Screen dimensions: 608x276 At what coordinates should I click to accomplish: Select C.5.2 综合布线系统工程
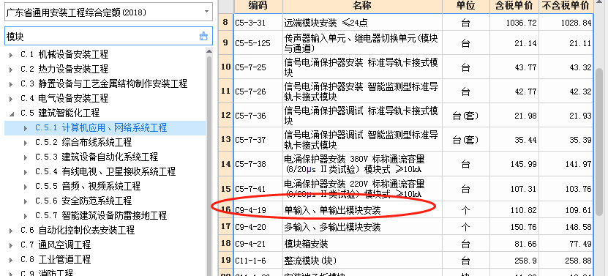pyautogui.click(x=83, y=143)
